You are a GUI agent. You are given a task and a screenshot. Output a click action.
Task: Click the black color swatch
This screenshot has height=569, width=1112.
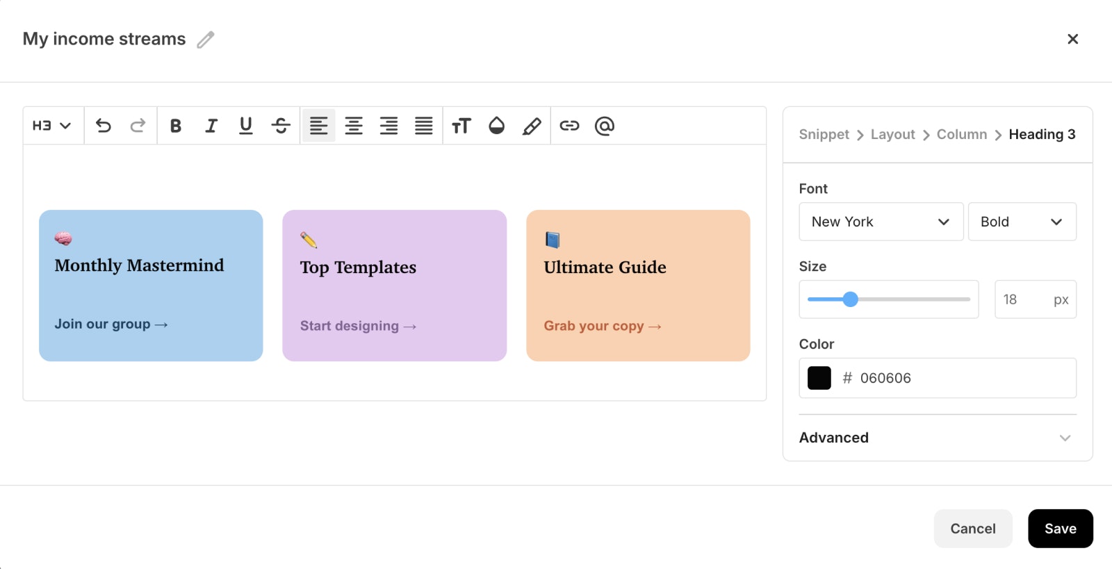click(819, 378)
